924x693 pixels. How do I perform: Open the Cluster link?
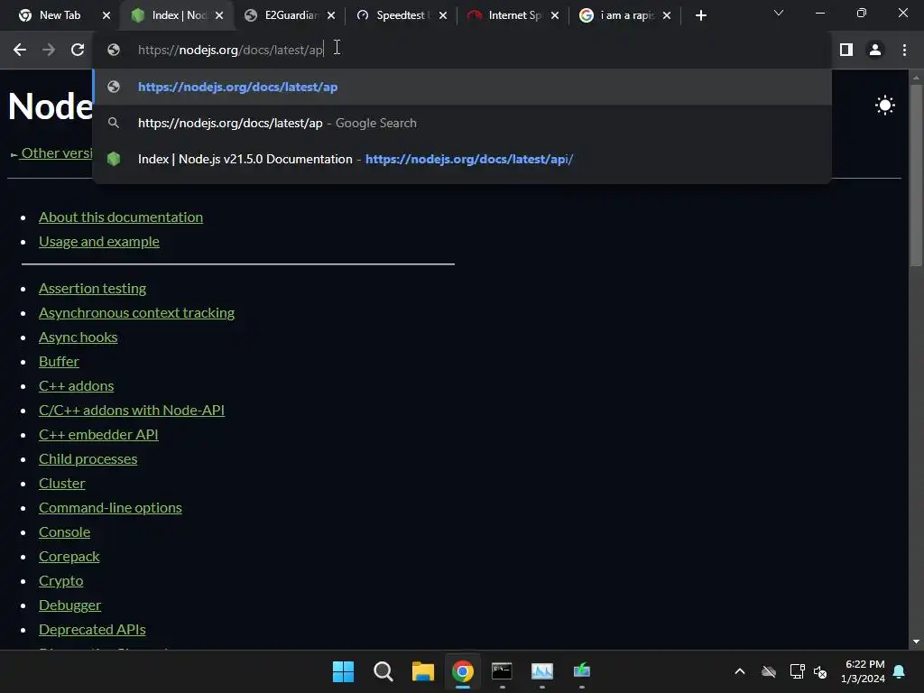(62, 484)
